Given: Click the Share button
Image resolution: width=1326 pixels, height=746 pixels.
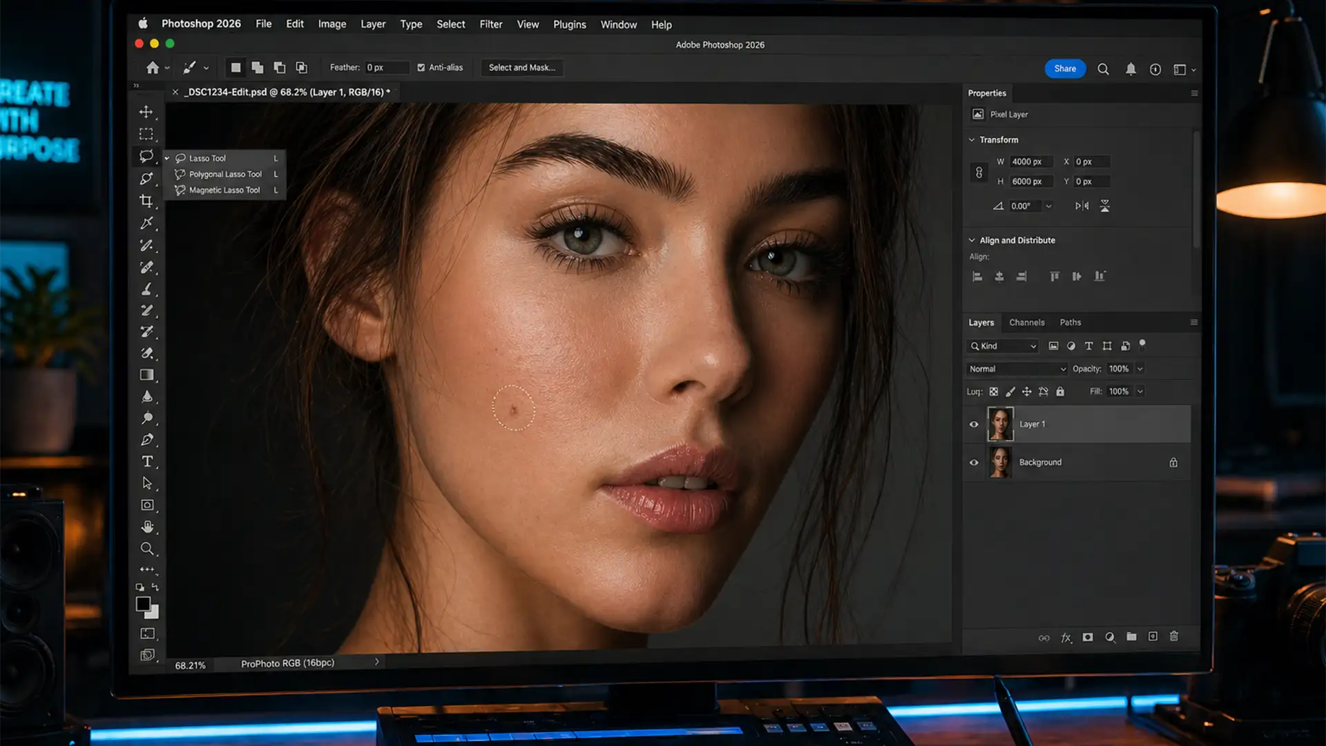Looking at the screenshot, I should pos(1064,68).
